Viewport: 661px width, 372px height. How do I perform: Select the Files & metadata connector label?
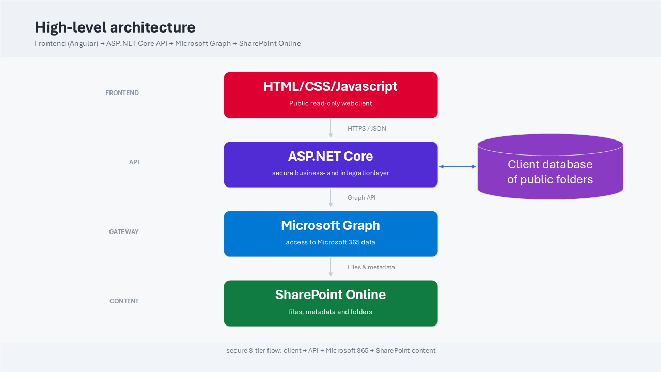[371, 267]
